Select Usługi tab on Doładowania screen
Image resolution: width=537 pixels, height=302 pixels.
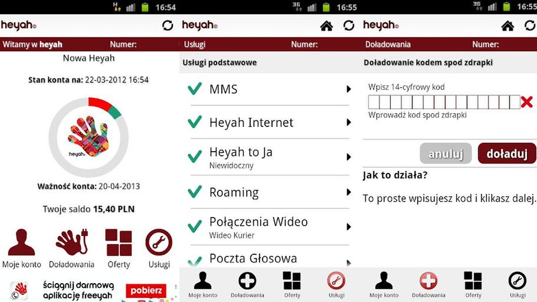click(x=518, y=285)
